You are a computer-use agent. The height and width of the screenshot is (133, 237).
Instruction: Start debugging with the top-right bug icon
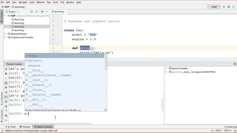(229, 7)
